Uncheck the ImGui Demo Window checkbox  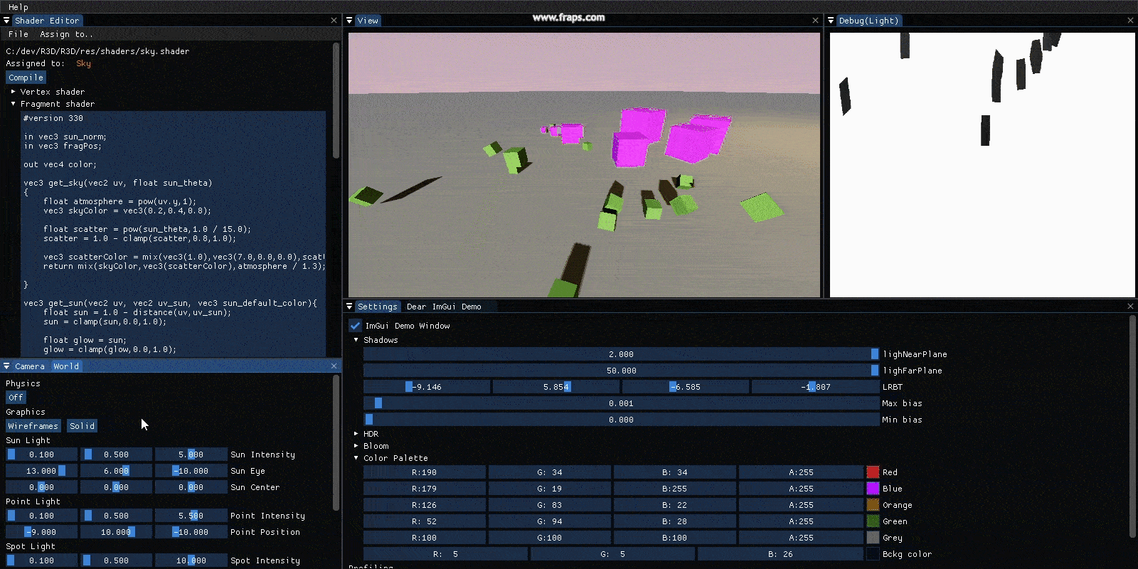coord(356,326)
